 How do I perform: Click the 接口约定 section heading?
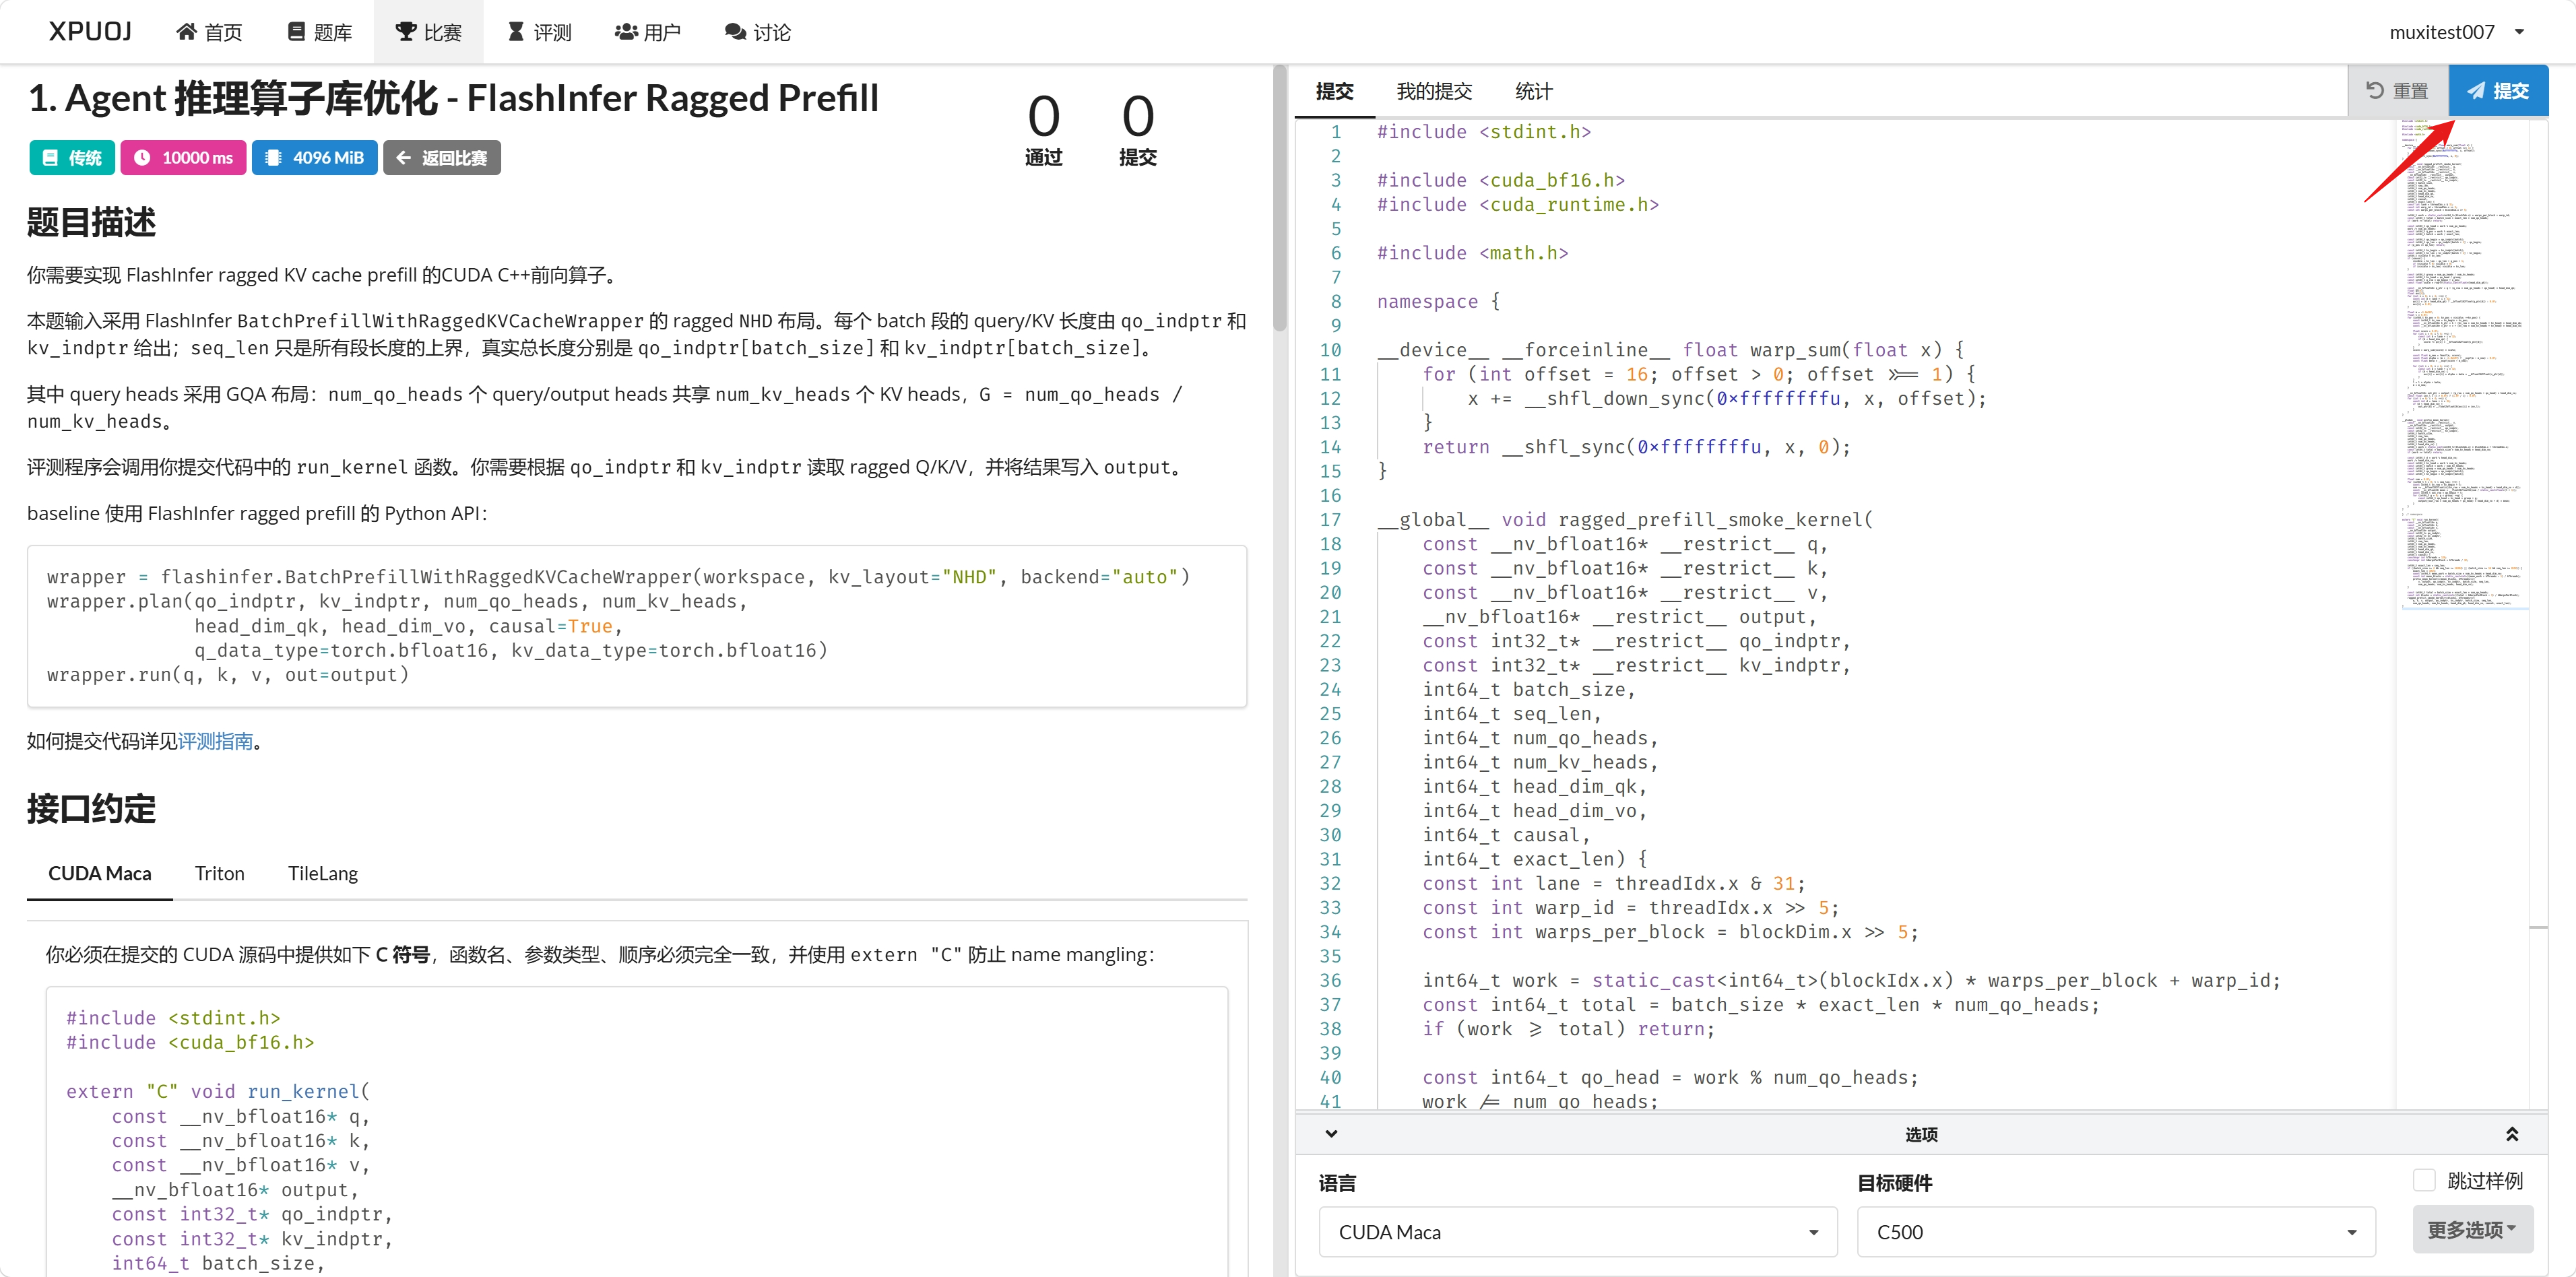(91, 808)
